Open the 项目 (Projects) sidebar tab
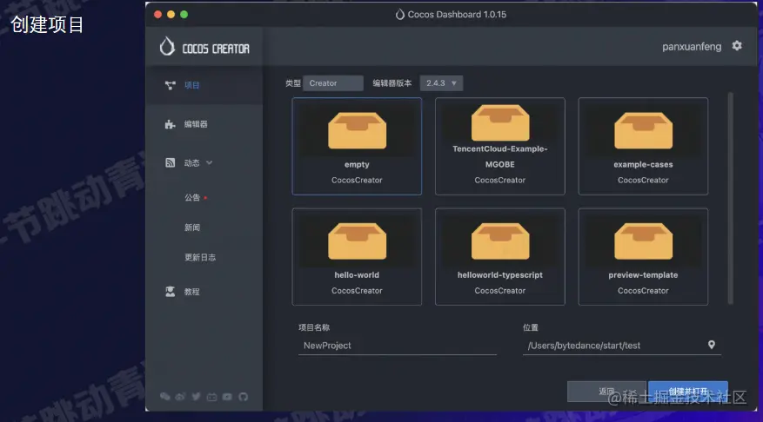Viewport: 763px width, 422px height. 204,85
